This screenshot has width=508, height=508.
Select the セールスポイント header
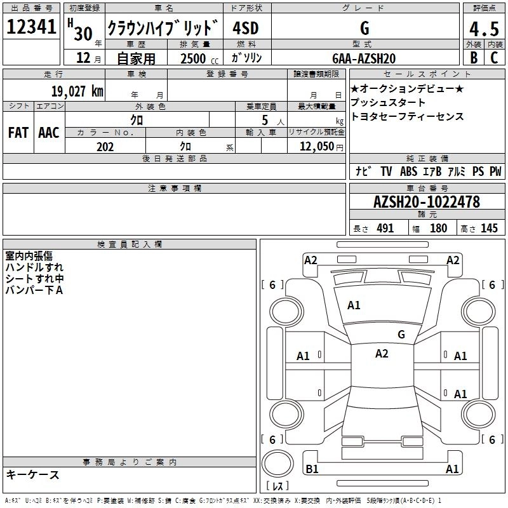point(427,74)
